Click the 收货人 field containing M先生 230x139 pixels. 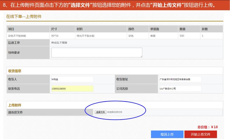[x=72, y=79]
